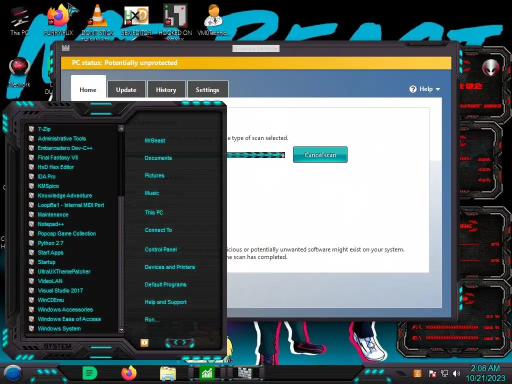Viewport: 512px width, 384px height.
Task: Open the Action Center flag tray icon
Action: click(432, 373)
